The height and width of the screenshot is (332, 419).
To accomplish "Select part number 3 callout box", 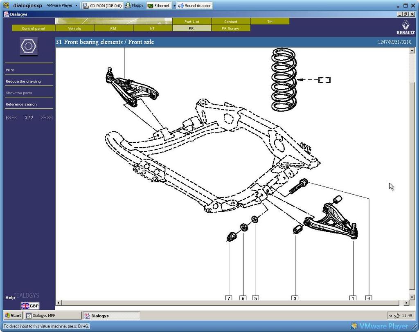I will tap(295, 298).
